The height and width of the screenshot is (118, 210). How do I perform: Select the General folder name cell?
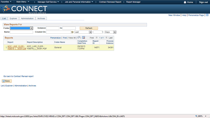click(x=58, y=48)
